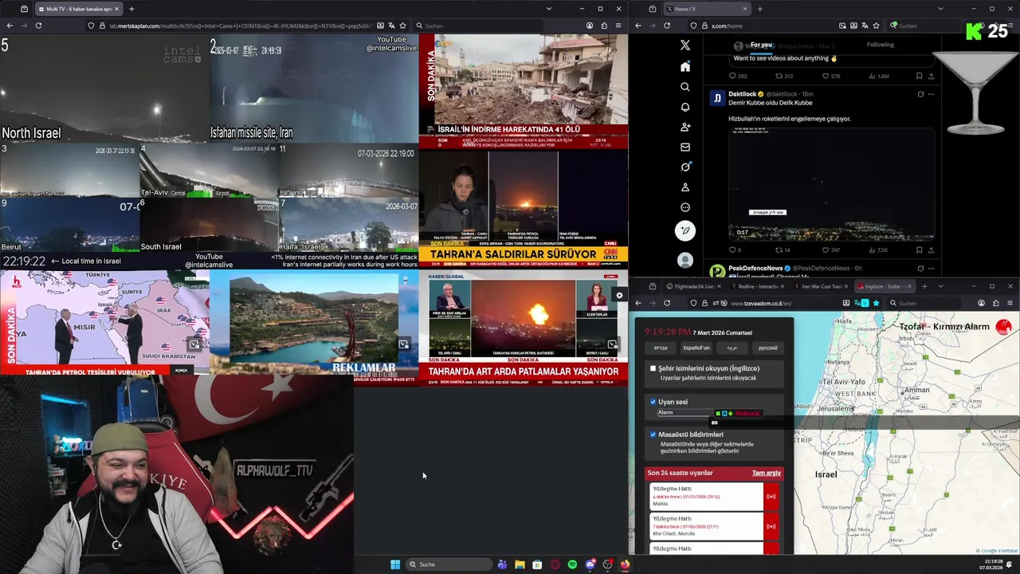
Task: Open Windows Start button on the taskbar
Action: (x=395, y=564)
